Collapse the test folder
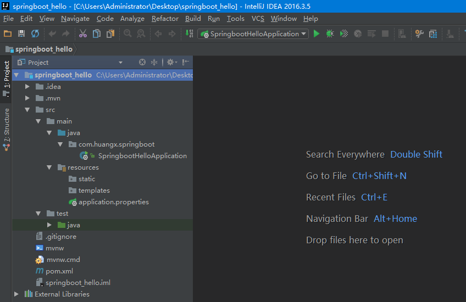 point(38,214)
